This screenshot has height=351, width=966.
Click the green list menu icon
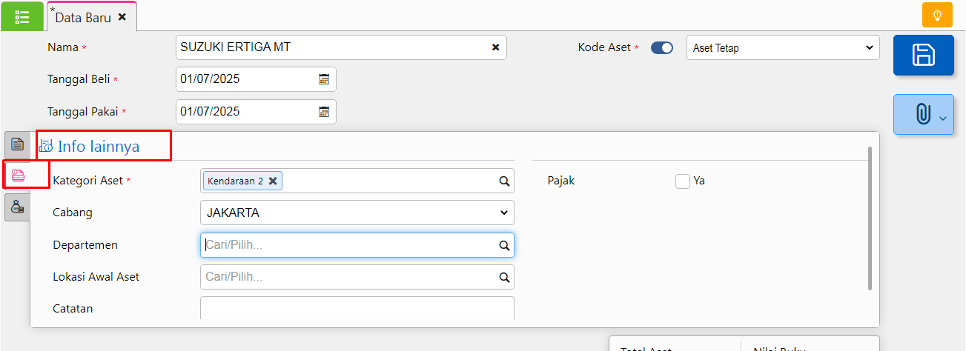pyautogui.click(x=22, y=16)
